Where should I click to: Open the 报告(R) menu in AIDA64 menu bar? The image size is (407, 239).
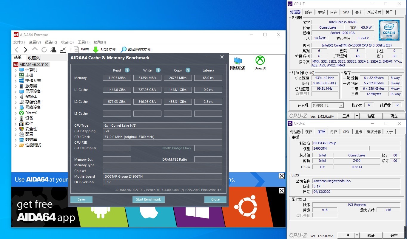[51, 42]
